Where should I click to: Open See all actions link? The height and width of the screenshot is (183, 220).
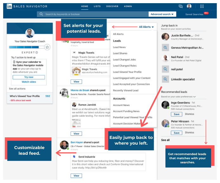tap(17, 89)
